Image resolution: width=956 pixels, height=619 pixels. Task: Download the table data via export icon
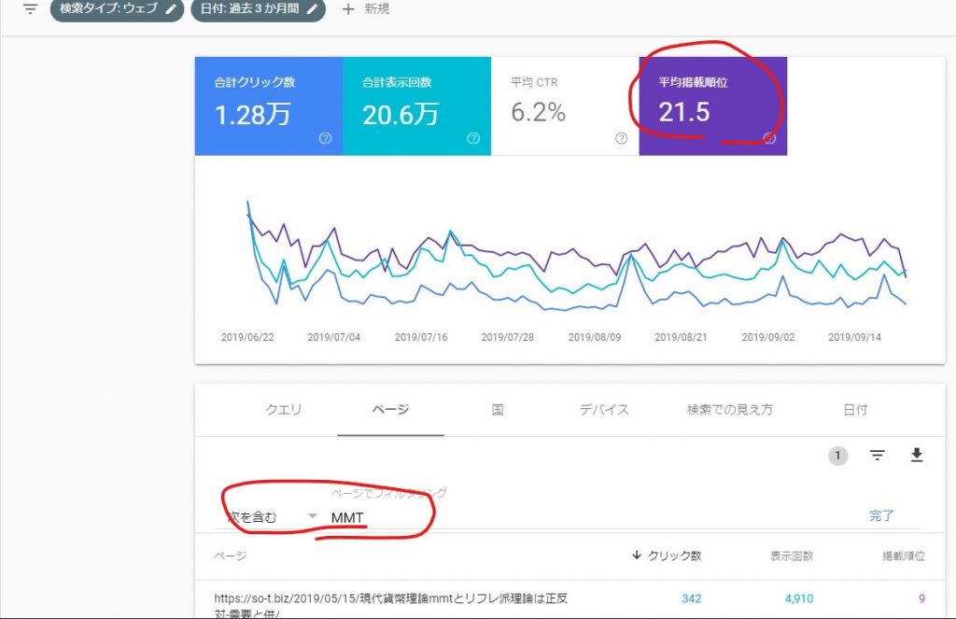[917, 455]
